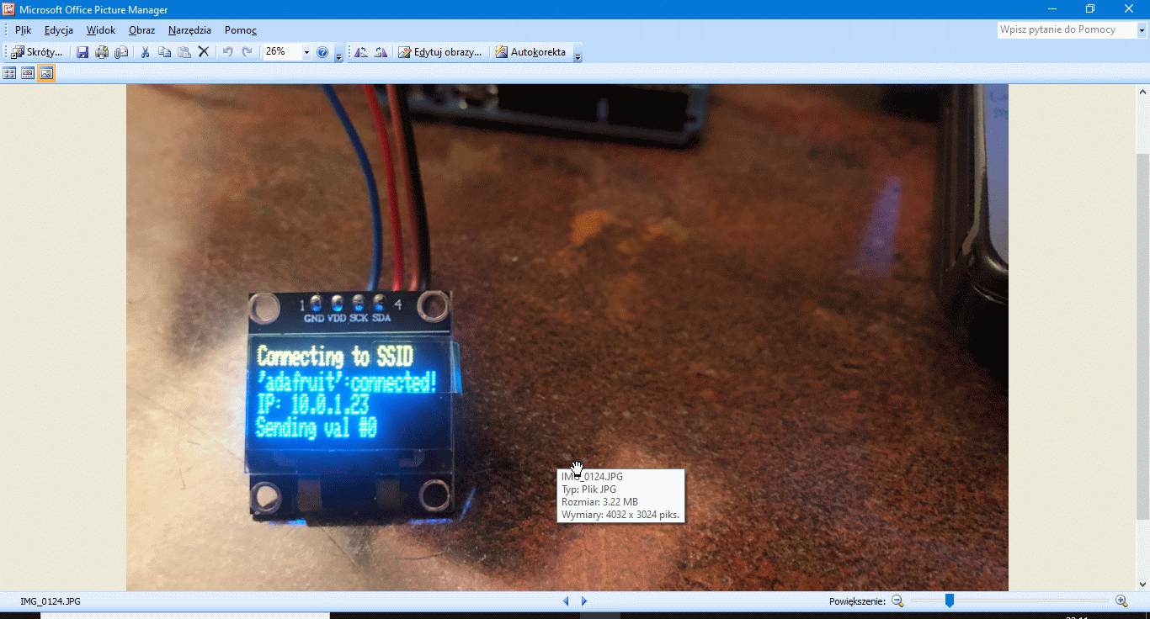The height and width of the screenshot is (619, 1150).
Task: Open the Obraz menu
Action: (x=141, y=30)
